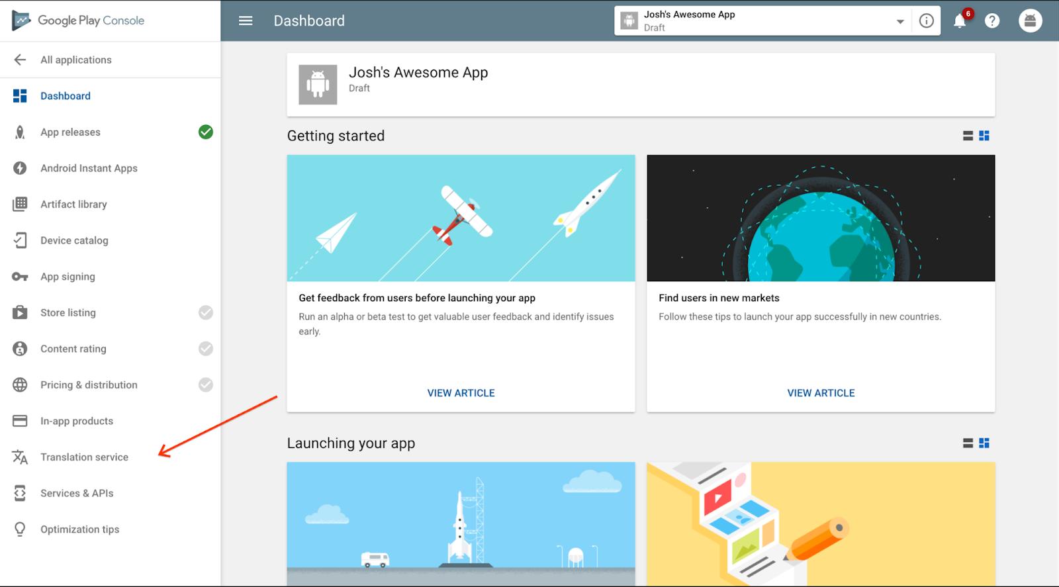Click the Dashboard grid icon in sidebar
Screen dimensions: 1059x587
tap(20, 96)
